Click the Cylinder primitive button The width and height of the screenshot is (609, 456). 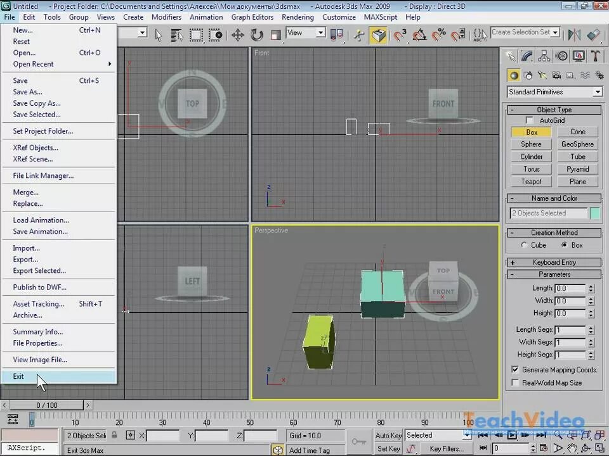coord(531,156)
